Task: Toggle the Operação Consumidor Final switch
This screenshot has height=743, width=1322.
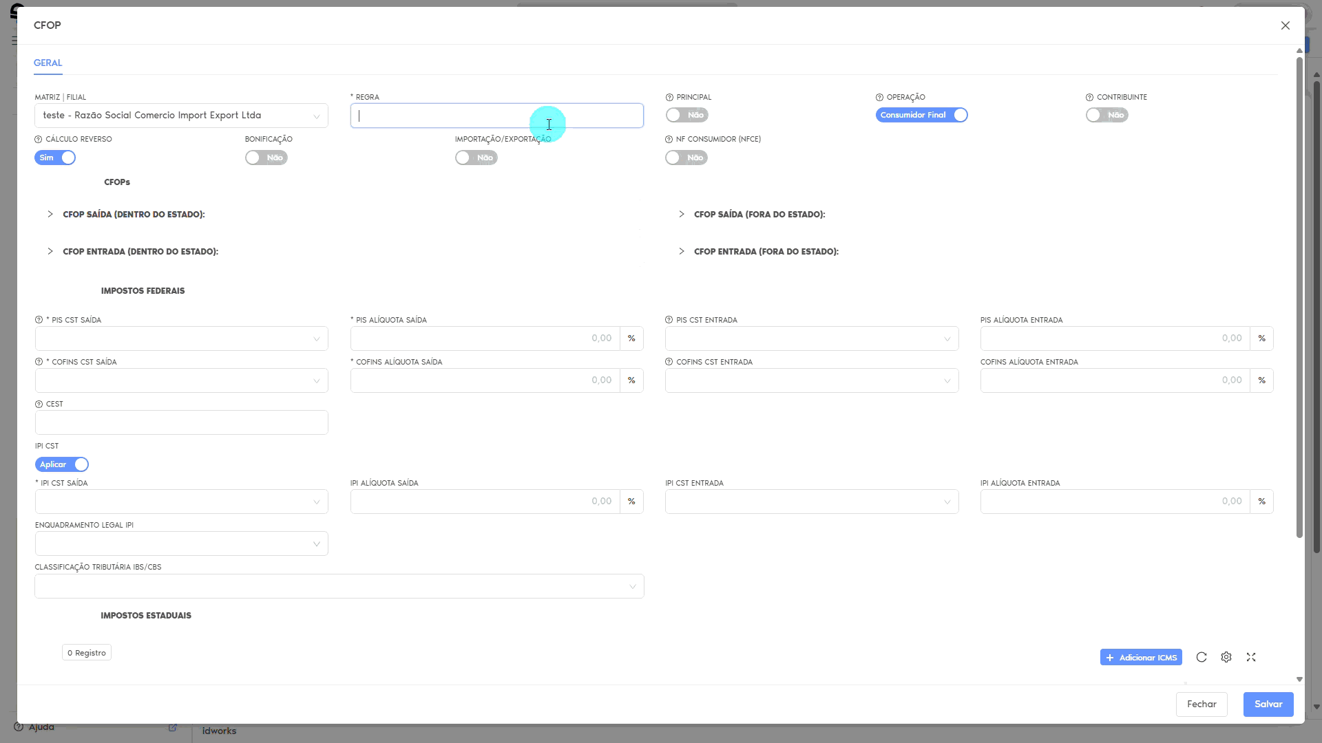Action: click(x=921, y=115)
